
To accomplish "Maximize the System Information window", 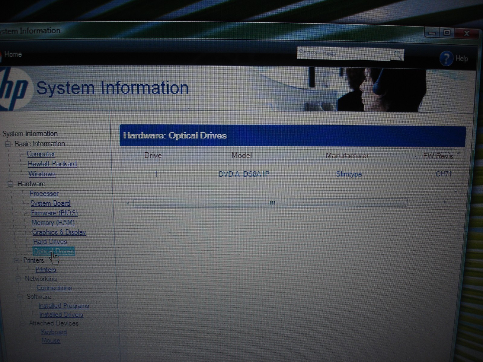I will [447, 33].
